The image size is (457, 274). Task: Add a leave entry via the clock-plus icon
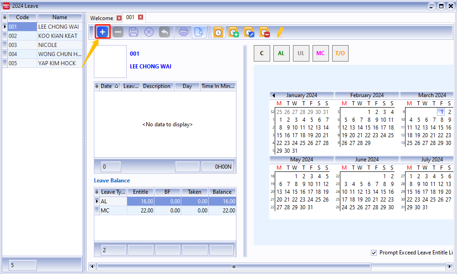pyautogui.click(x=233, y=32)
